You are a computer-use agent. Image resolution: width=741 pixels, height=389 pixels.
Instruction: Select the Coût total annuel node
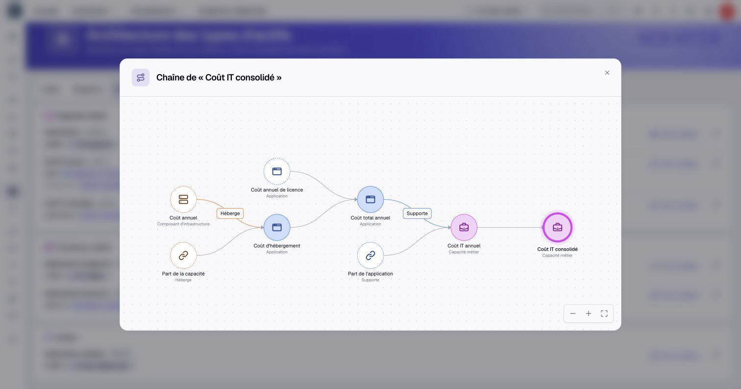[370, 200]
